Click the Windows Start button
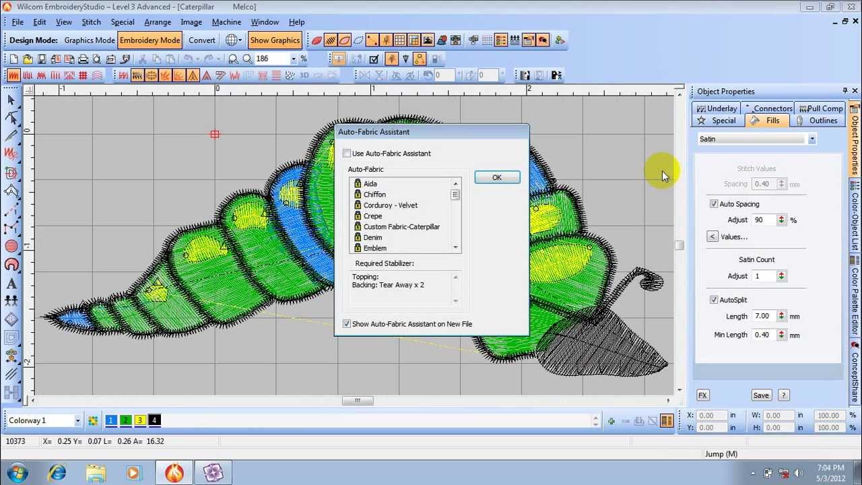The height and width of the screenshot is (485, 862). click(x=17, y=473)
